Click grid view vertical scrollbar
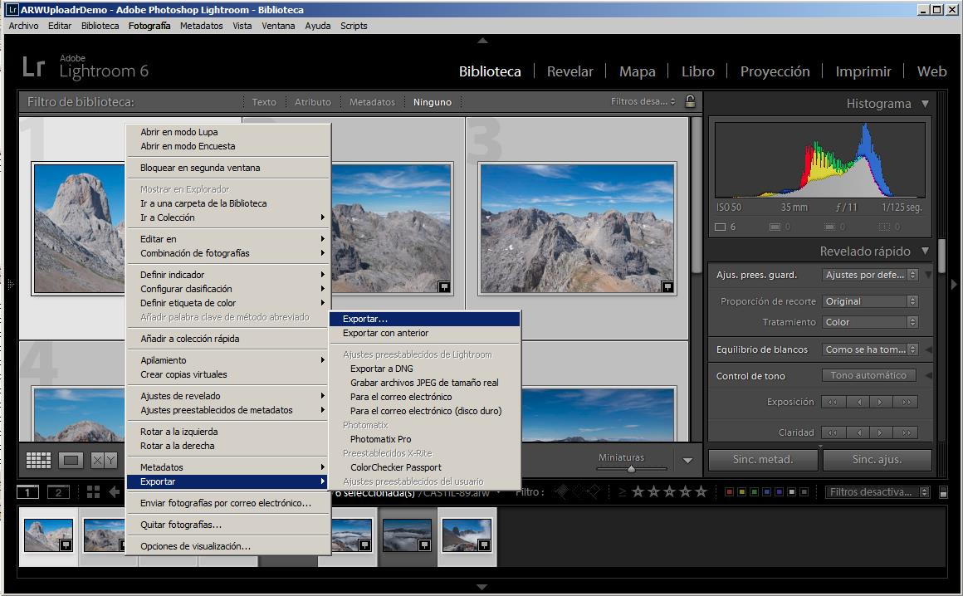Screen dimensions: 963x596 coord(696,194)
